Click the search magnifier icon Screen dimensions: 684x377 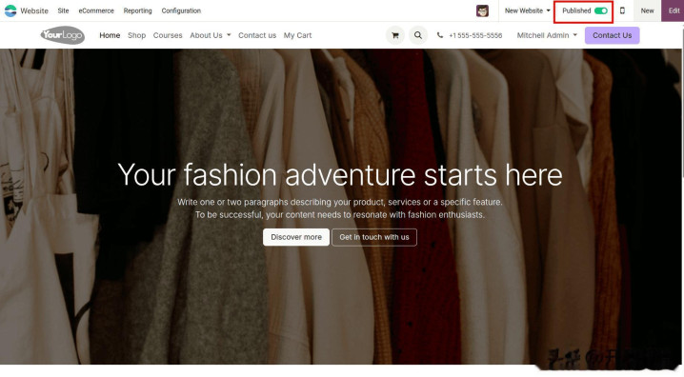pyautogui.click(x=418, y=35)
